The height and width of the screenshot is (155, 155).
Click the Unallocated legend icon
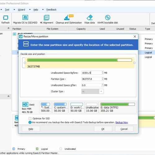point(61,149)
